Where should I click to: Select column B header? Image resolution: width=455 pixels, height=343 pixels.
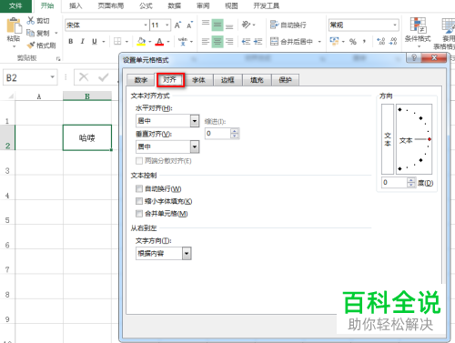tap(87, 96)
